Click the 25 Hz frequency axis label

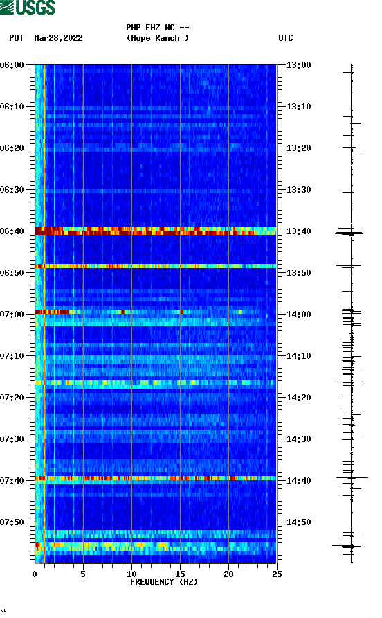click(277, 574)
